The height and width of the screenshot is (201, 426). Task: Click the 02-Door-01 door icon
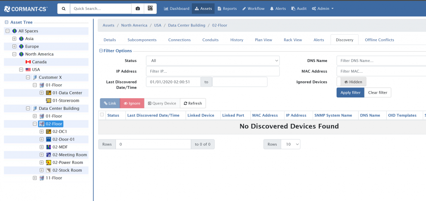coord(48,140)
